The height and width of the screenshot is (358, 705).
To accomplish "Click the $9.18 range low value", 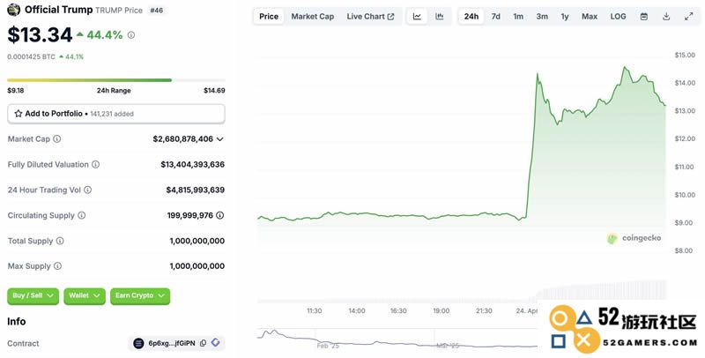I will [16, 91].
